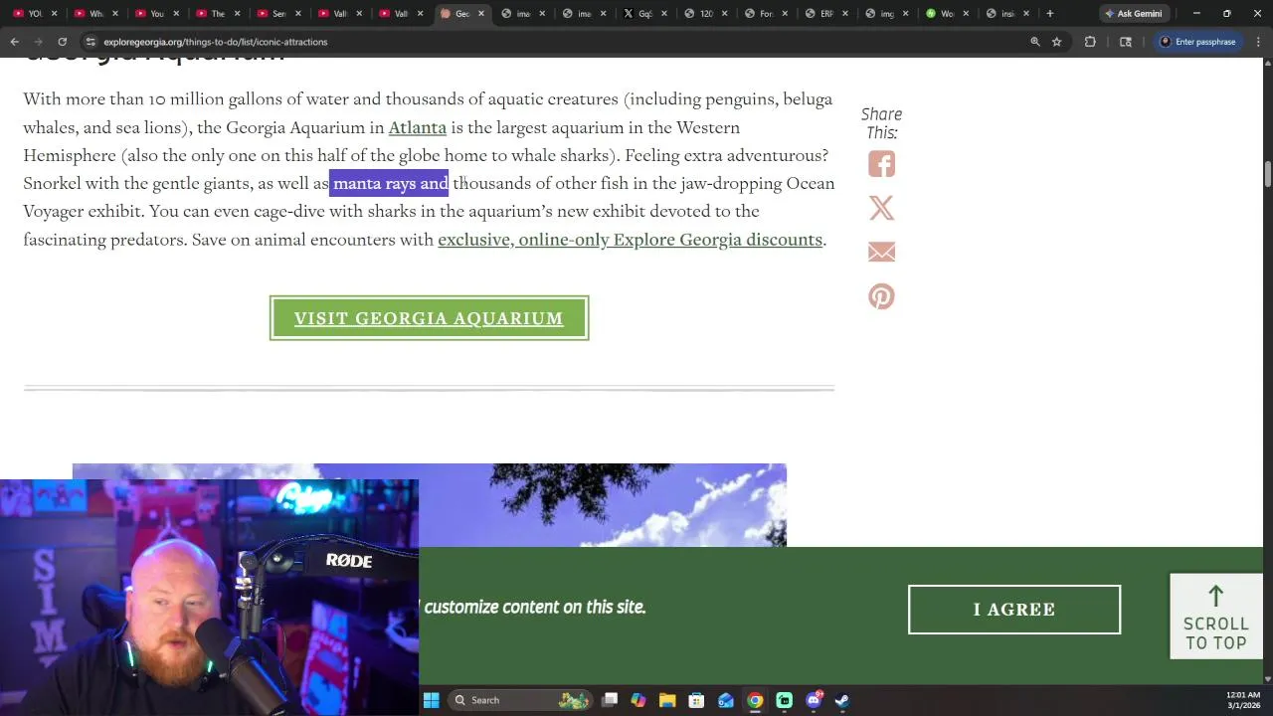Open Outlook from the taskbar
The width and height of the screenshot is (1273, 716).
click(726, 700)
